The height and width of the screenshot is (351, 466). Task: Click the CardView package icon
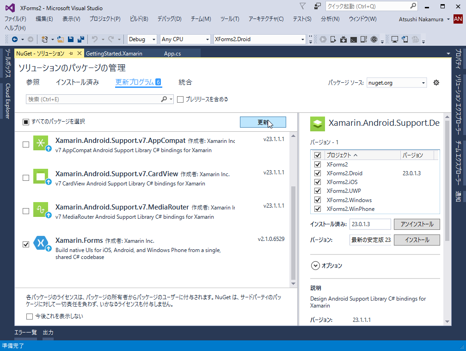[x=41, y=177]
